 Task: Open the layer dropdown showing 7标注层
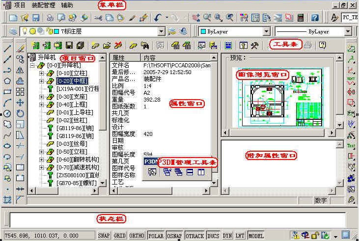pos(161,31)
